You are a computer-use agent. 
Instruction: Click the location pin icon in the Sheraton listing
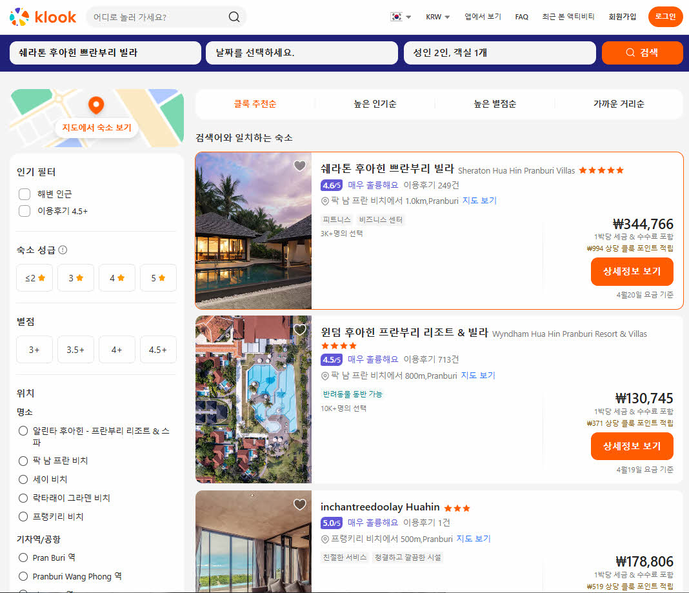(325, 201)
